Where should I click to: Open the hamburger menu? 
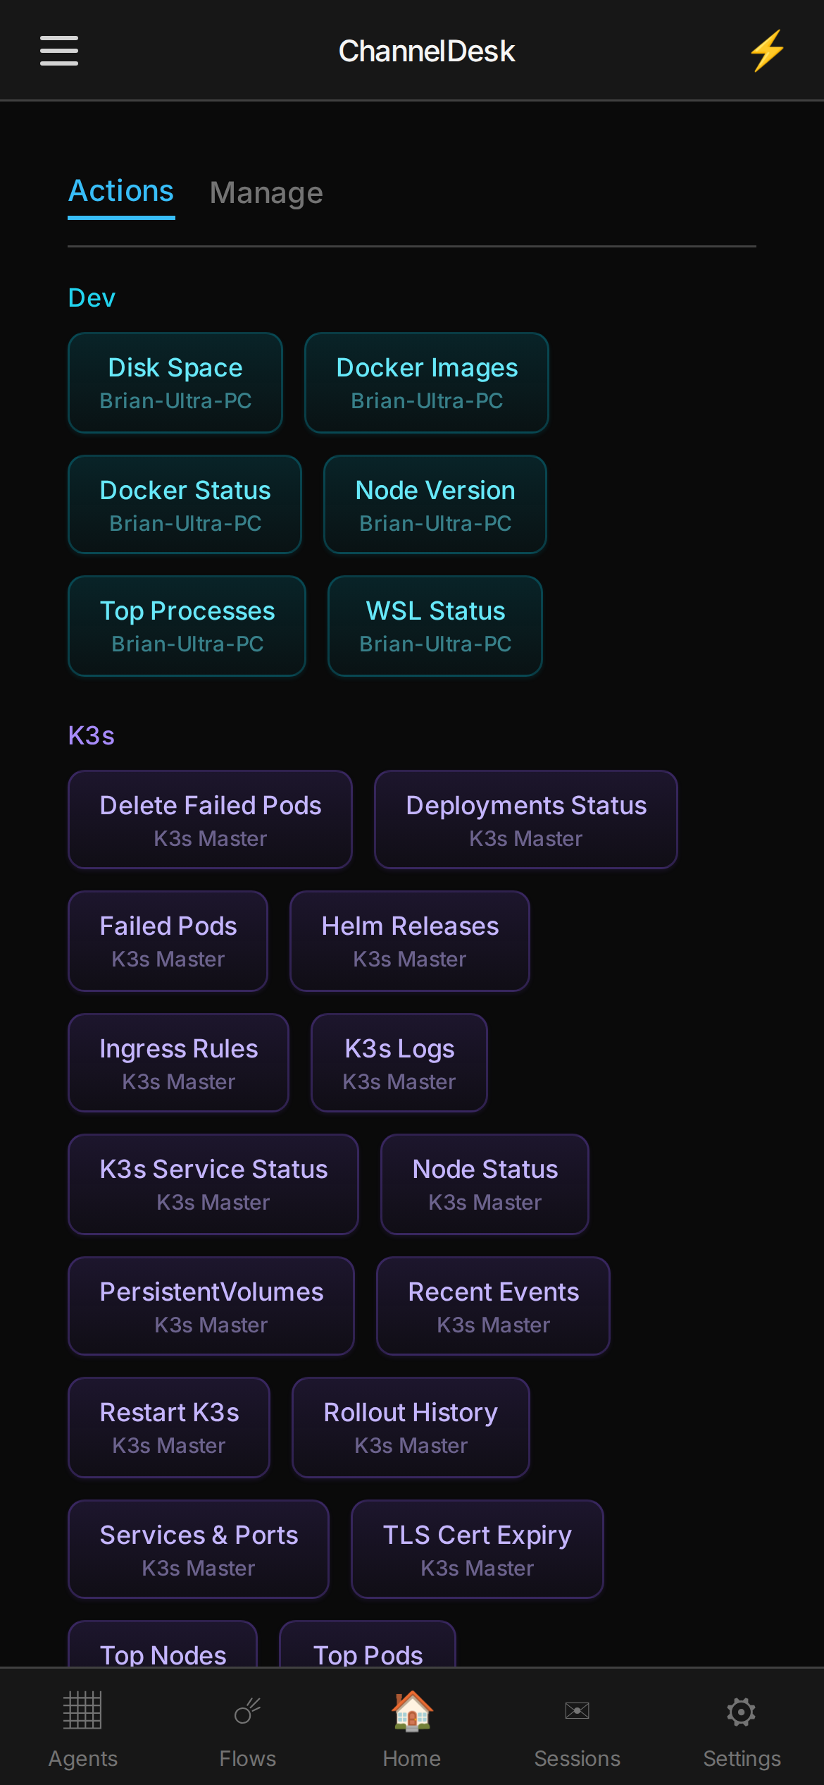[59, 51]
